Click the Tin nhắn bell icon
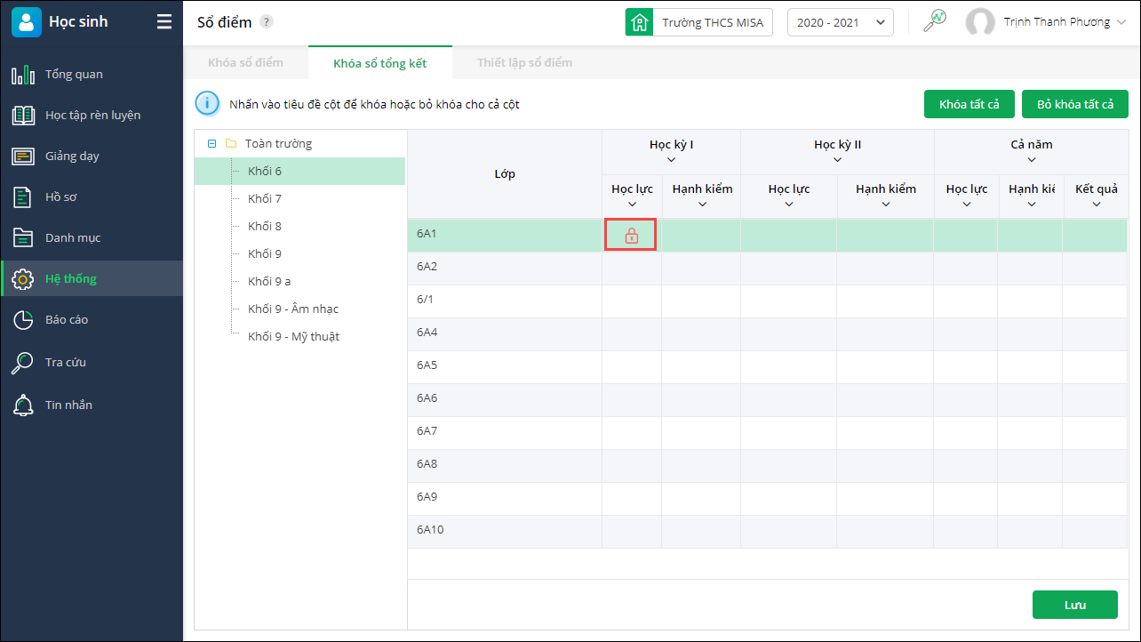 coord(23,405)
